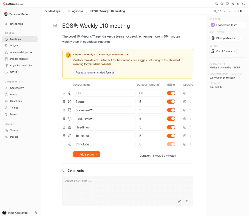Open settings gear for Rock review section
The width and height of the screenshot is (249, 216).
(x=185, y=119)
